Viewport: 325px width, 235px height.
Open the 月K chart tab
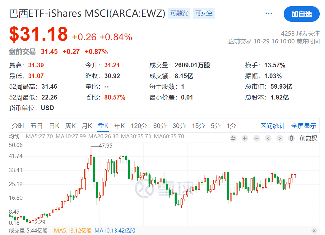point(87,126)
